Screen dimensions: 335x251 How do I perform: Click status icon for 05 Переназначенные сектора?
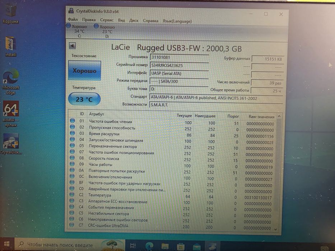(x=73, y=145)
